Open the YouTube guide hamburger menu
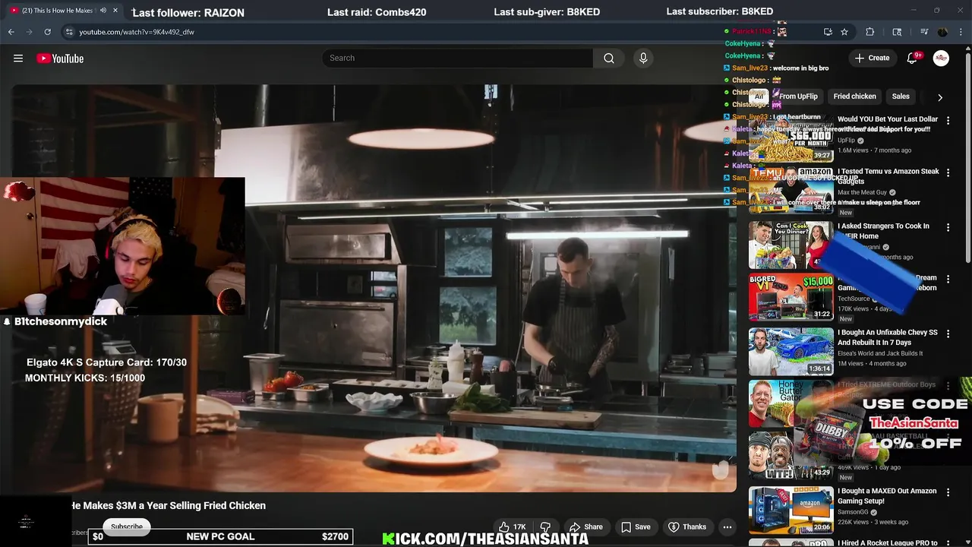The height and width of the screenshot is (547, 972). 18,58
